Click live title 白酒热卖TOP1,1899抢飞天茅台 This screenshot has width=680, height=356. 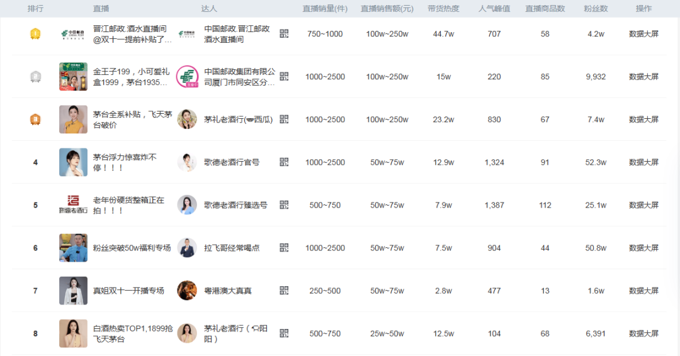133,333
